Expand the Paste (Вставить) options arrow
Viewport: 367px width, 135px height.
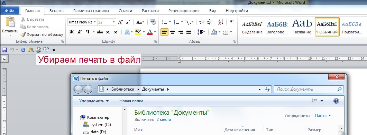[x=10, y=35]
